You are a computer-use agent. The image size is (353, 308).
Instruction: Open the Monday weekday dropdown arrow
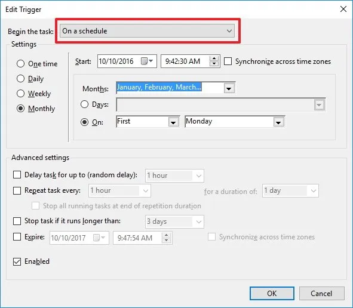coord(278,122)
